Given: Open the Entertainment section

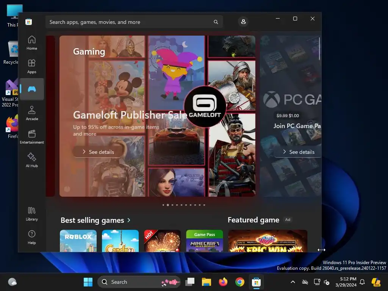Looking at the screenshot, I should tap(32, 137).
